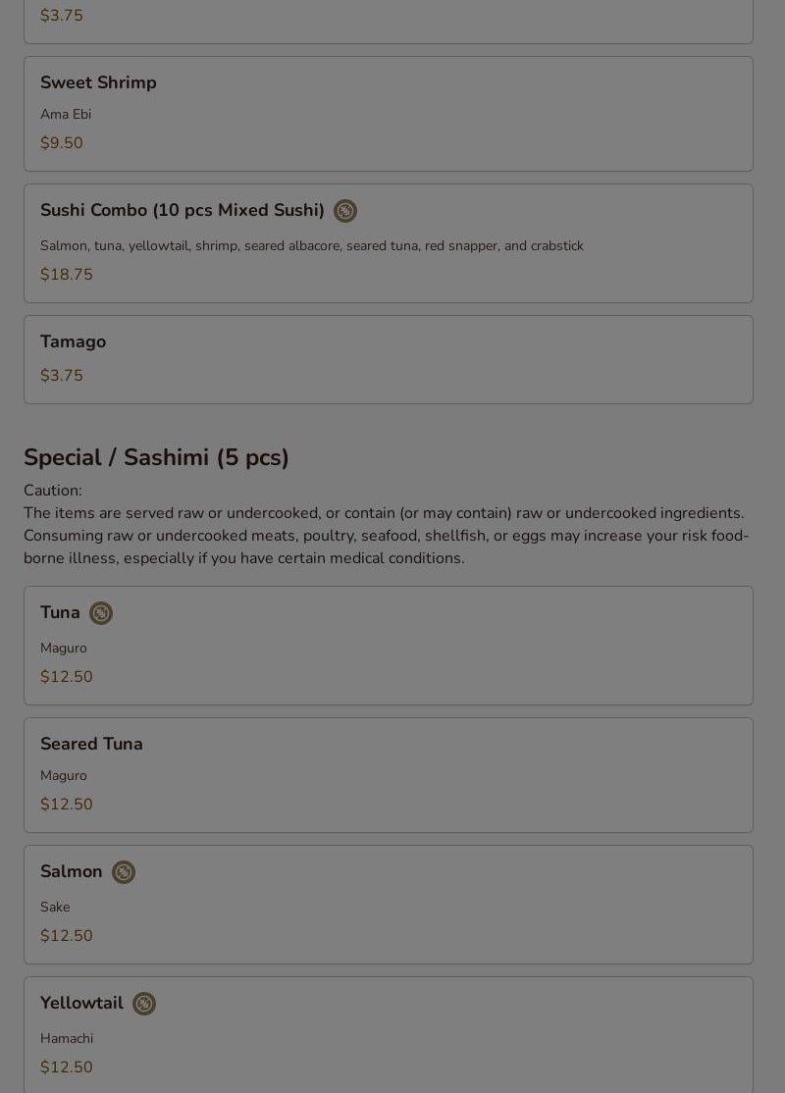Screen dimensions: 785x1093
Task: Click the Sake subtitle under Salmon
Action: [x=55, y=907]
